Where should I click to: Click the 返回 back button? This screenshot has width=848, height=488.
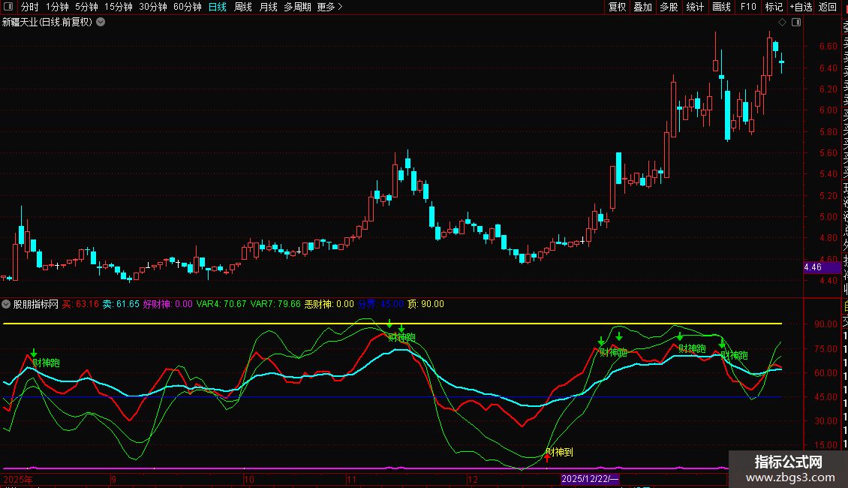click(x=828, y=7)
